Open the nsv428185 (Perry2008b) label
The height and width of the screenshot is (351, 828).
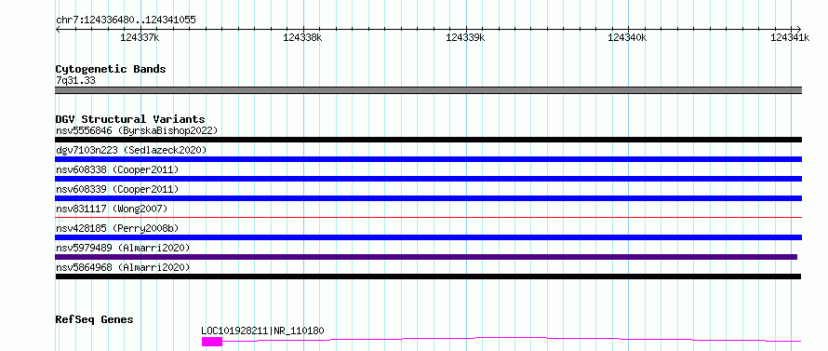pyautogui.click(x=117, y=228)
